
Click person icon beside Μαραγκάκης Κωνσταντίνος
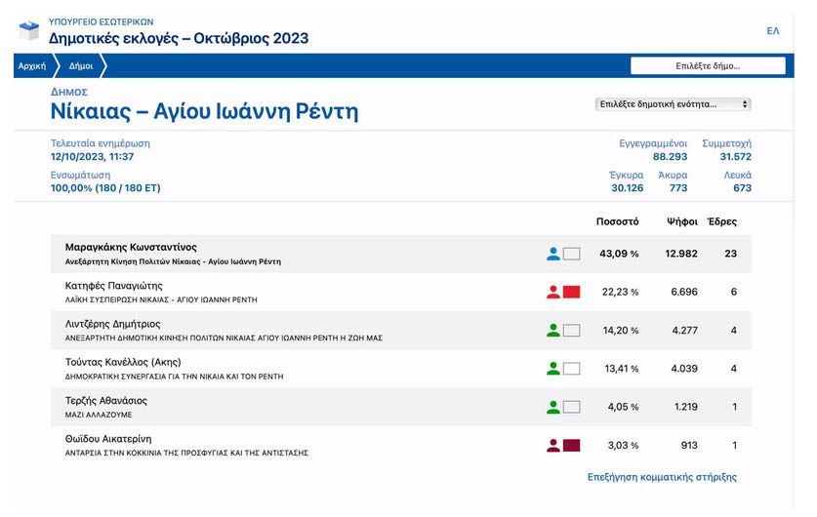[553, 254]
